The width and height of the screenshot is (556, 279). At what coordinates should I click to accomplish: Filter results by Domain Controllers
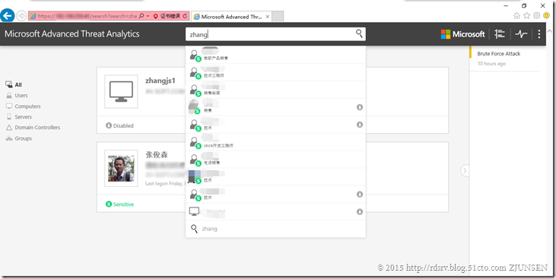coord(33,127)
